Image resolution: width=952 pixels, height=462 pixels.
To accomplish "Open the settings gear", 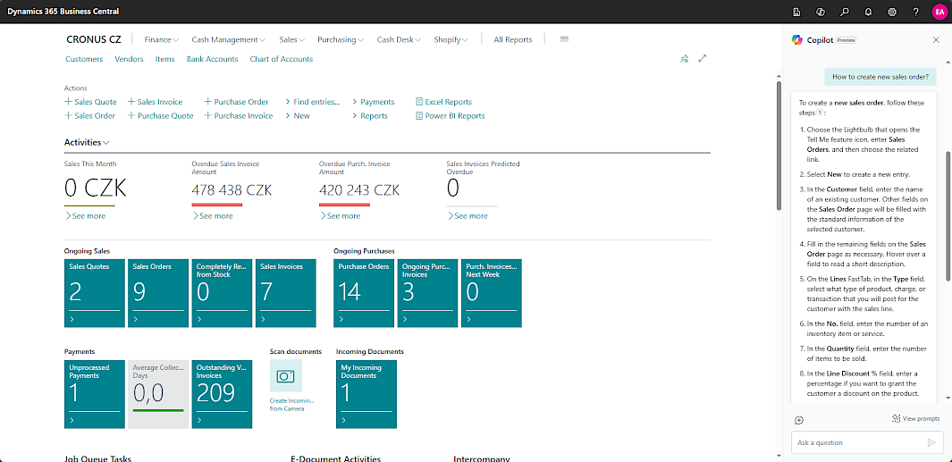I will click(892, 12).
